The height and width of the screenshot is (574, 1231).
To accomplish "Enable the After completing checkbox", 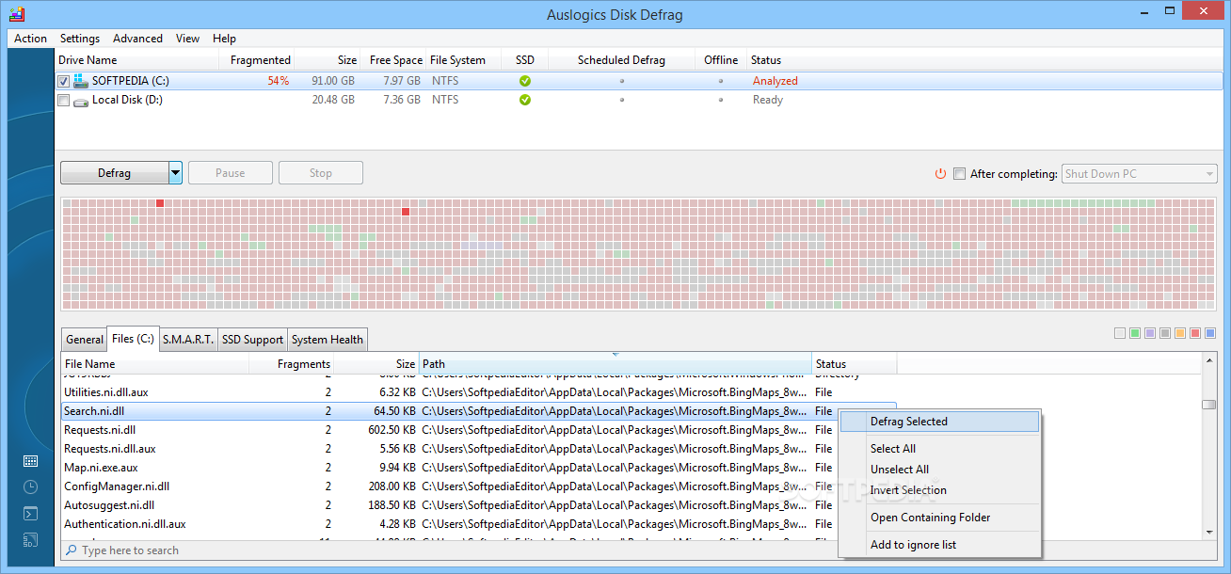I will [x=959, y=173].
